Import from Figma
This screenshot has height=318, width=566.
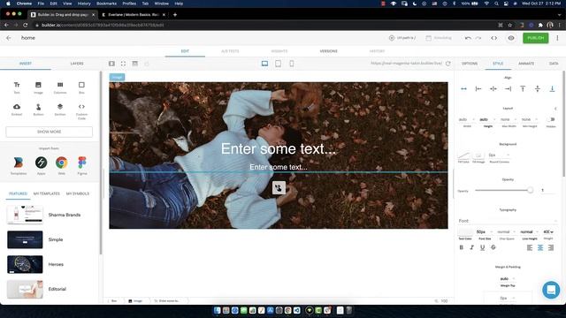[x=82, y=165]
